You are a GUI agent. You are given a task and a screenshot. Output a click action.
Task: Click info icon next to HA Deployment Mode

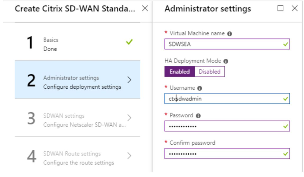point(226,61)
